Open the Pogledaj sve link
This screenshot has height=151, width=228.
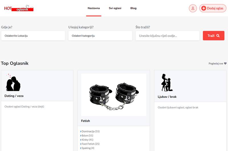pos(216,64)
